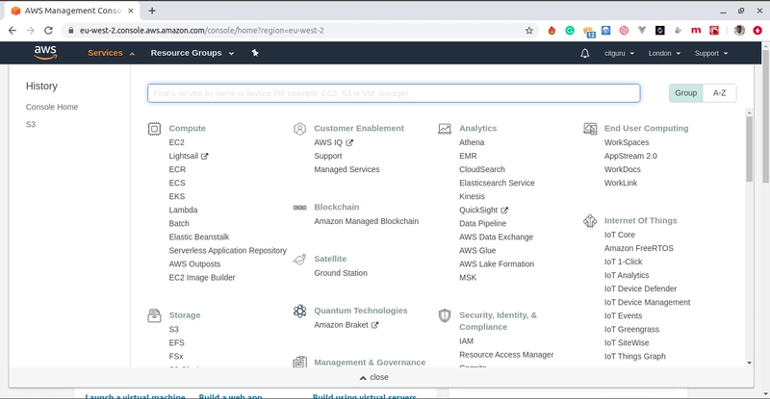The image size is (770, 399).
Task: Open IoT Device Defender
Action: tap(640, 288)
